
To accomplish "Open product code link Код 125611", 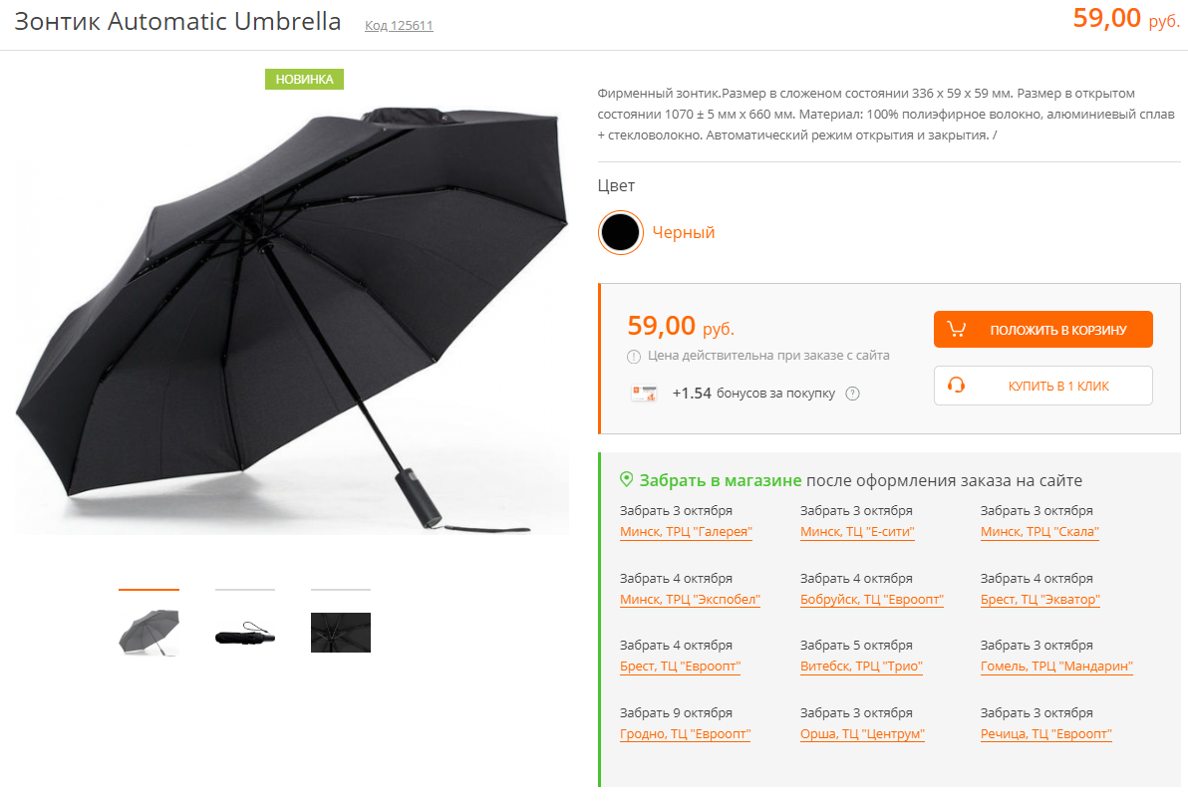I will (400, 26).
